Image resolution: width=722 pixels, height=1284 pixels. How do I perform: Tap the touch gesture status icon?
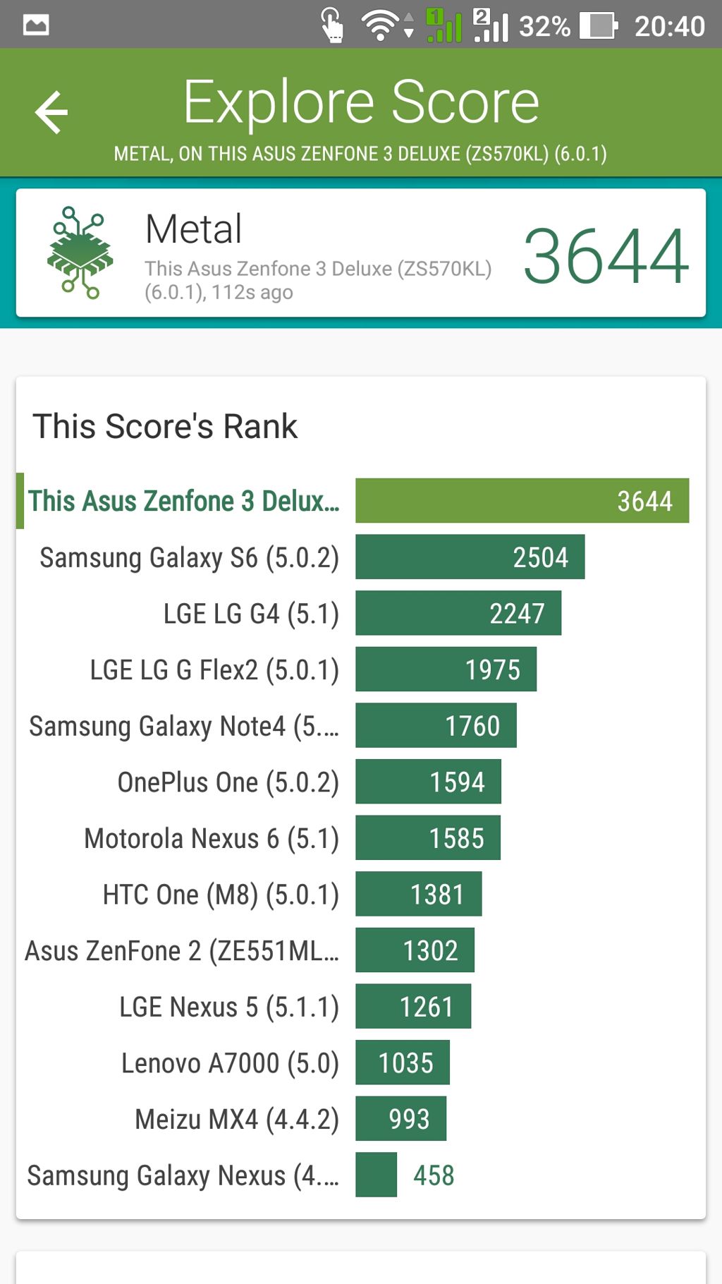point(332,25)
